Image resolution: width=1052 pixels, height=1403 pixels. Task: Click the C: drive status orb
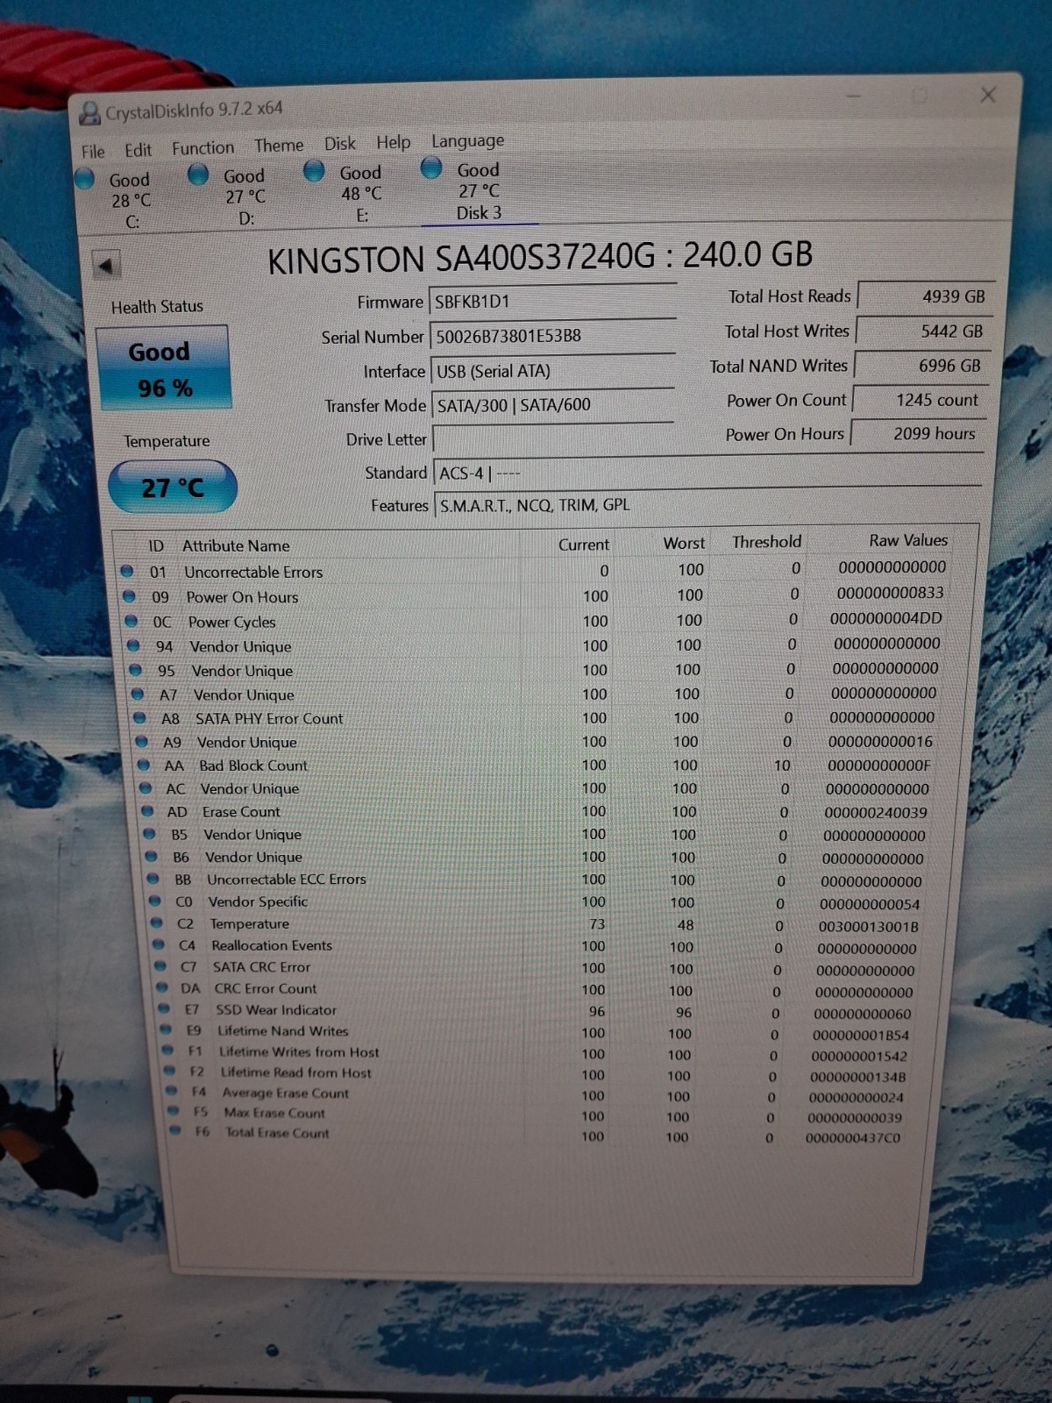(85, 179)
